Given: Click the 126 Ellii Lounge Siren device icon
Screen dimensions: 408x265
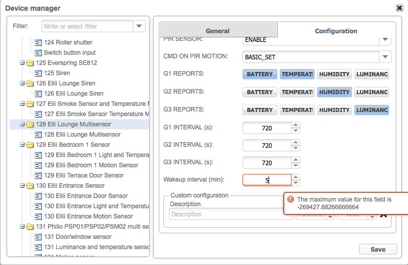Looking at the screenshot, I should (x=38, y=94).
